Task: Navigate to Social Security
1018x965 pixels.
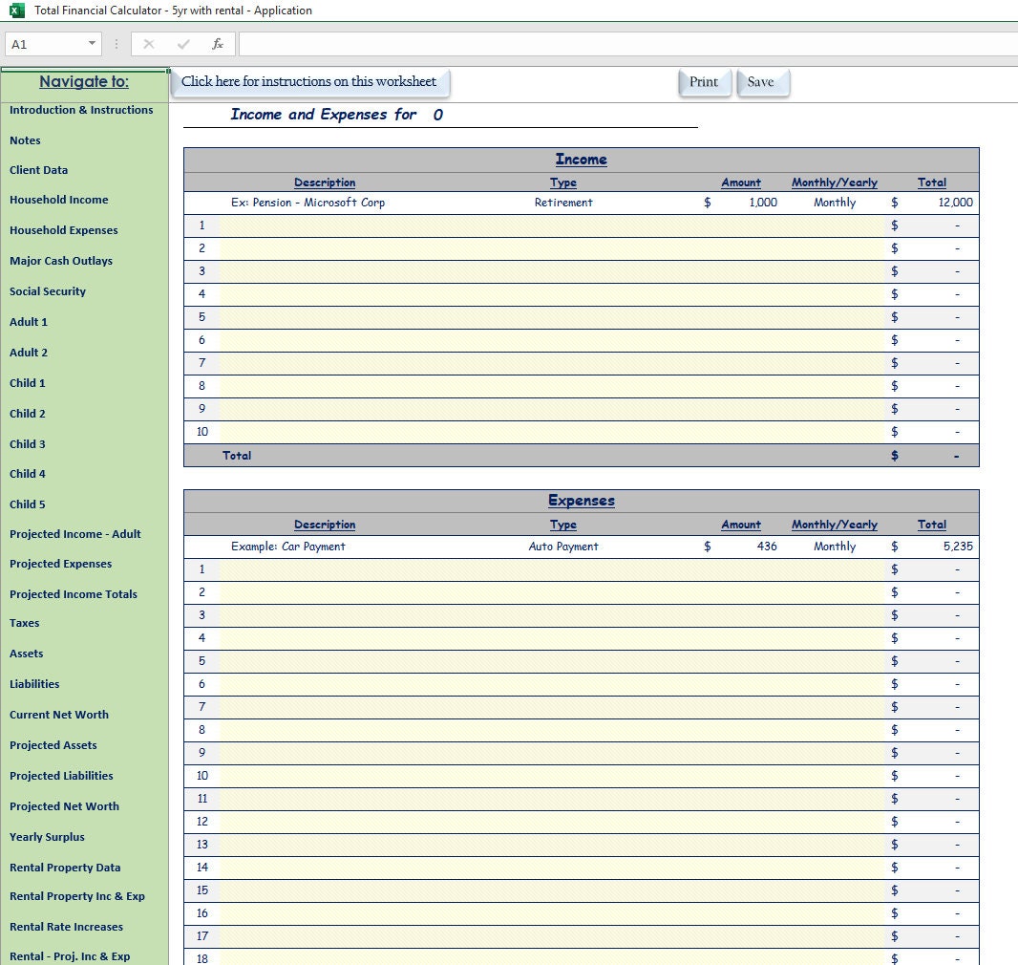Action: 48,291
